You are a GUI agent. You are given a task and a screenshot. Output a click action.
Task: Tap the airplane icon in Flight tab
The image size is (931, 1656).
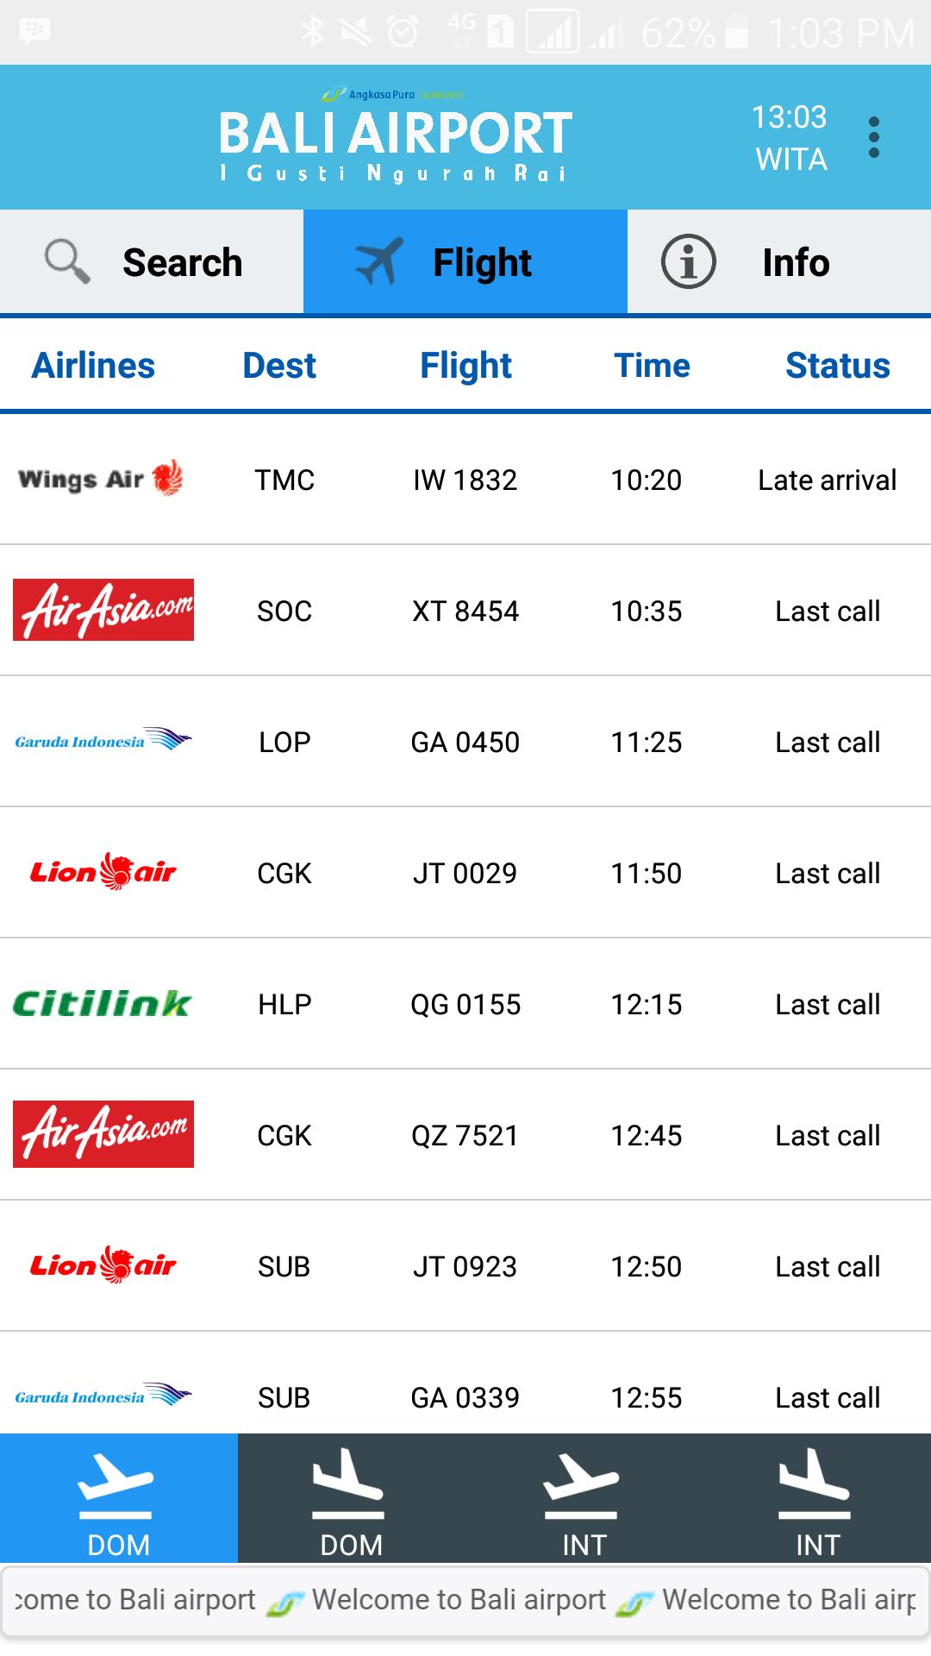378,262
